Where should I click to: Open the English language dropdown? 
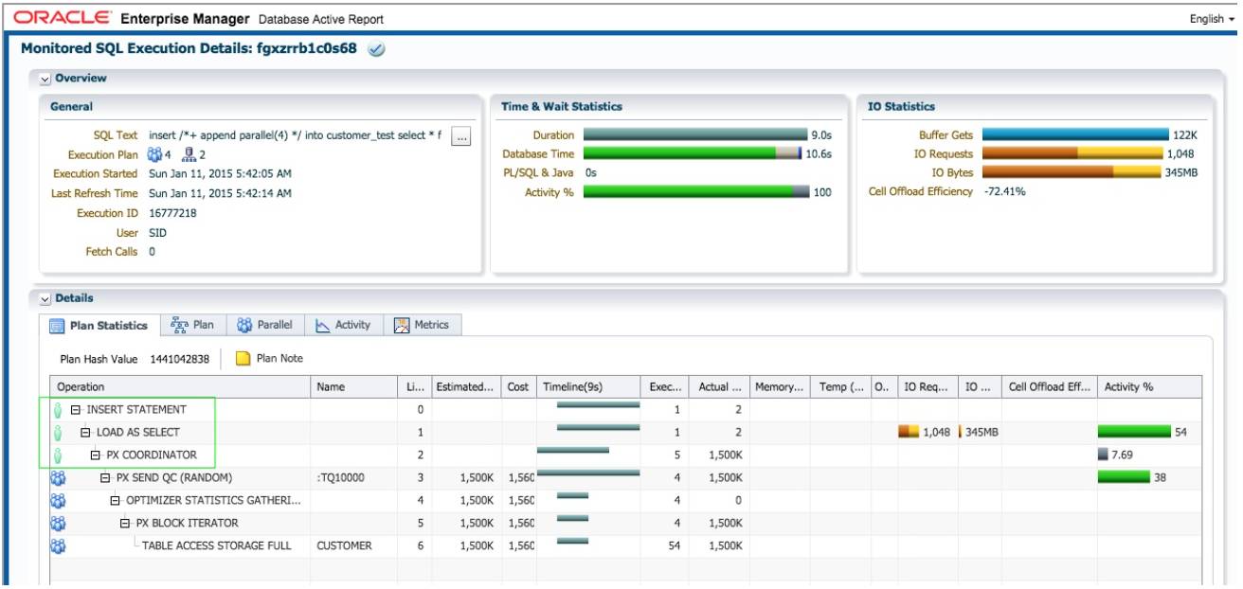coord(1212,19)
